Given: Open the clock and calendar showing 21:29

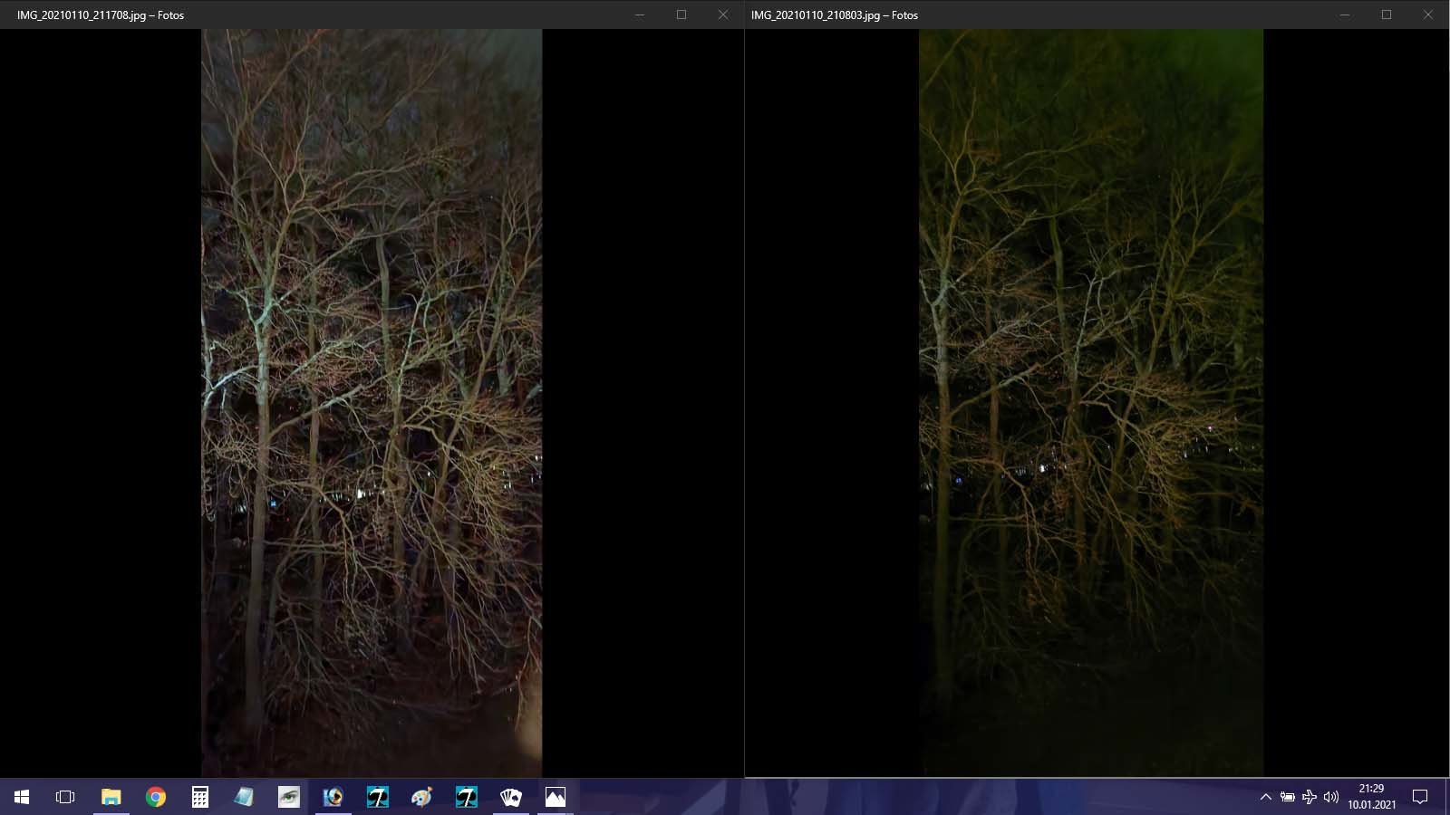Looking at the screenshot, I should [1371, 797].
